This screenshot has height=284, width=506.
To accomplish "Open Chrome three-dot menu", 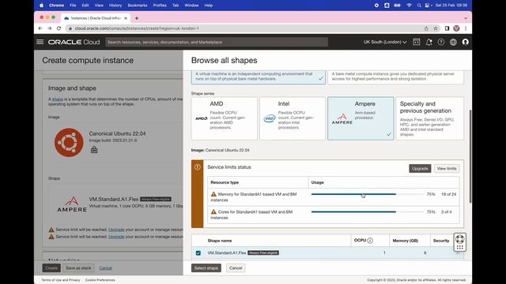I will pos(466,28).
